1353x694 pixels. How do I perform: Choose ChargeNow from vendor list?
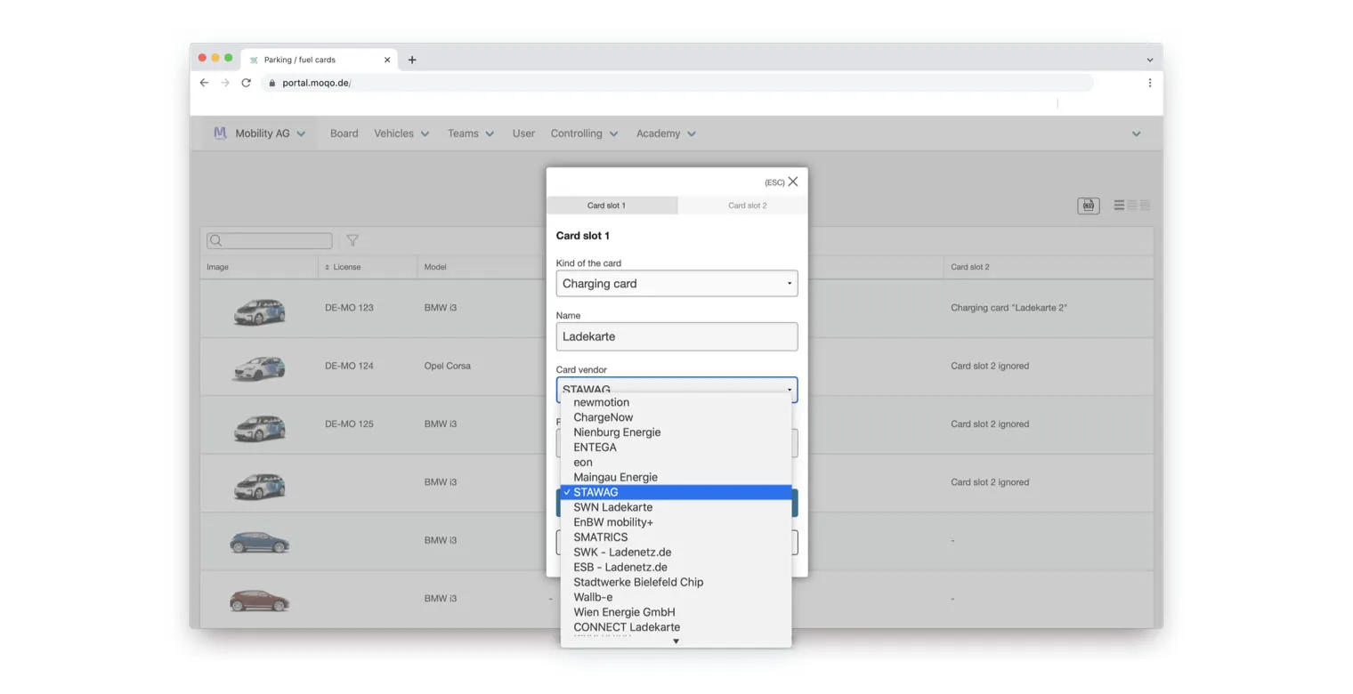click(x=676, y=417)
